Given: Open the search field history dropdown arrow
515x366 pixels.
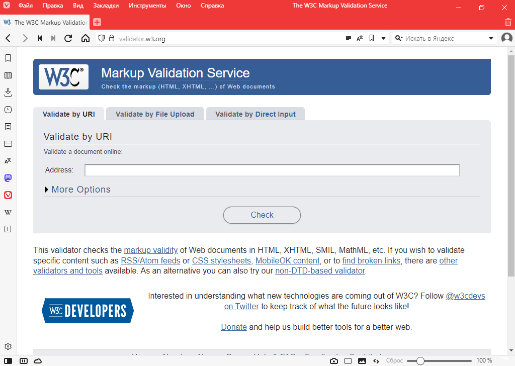Looking at the screenshot, I should coord(491,39).
